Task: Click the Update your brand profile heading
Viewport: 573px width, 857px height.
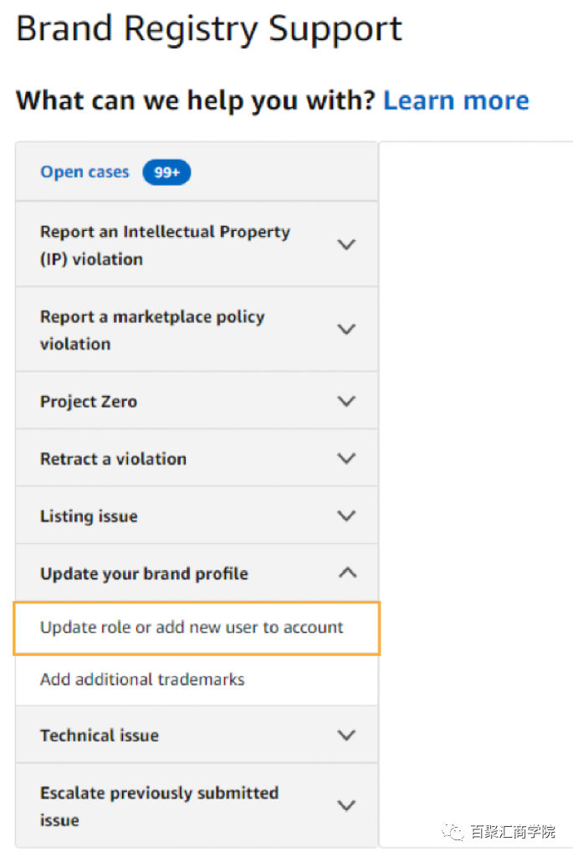Action: (144, 574)
